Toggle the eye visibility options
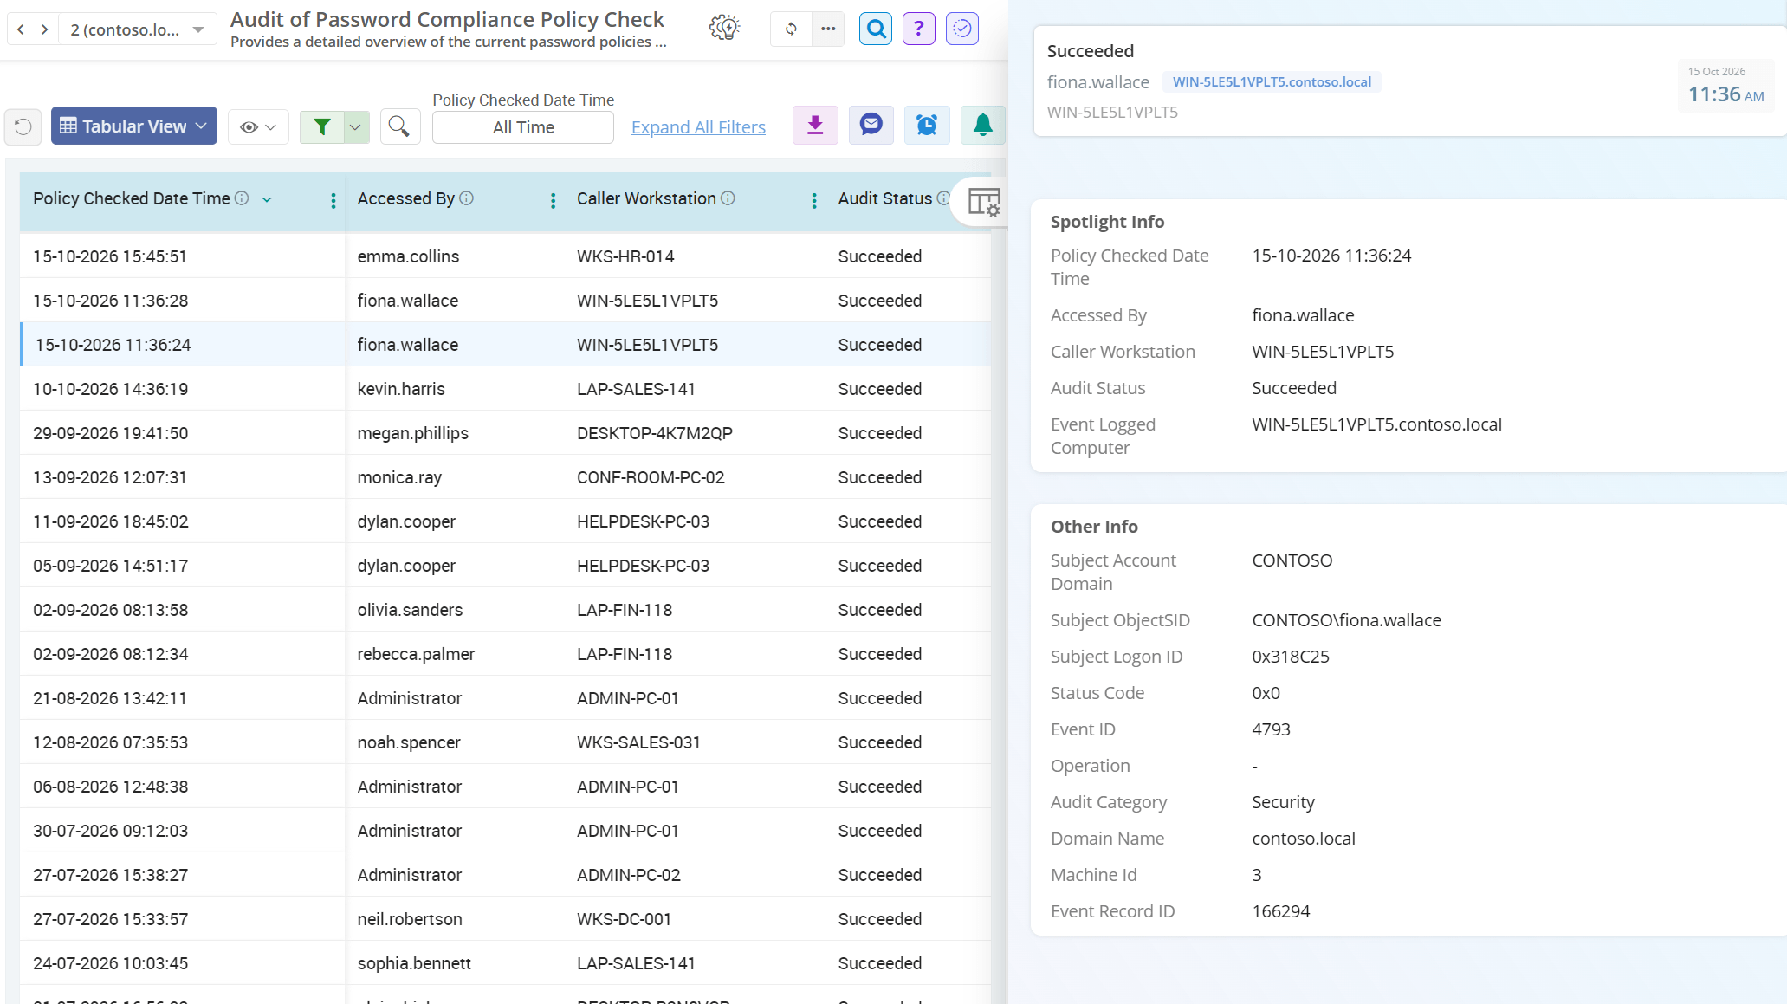 (x=258, y=126)
